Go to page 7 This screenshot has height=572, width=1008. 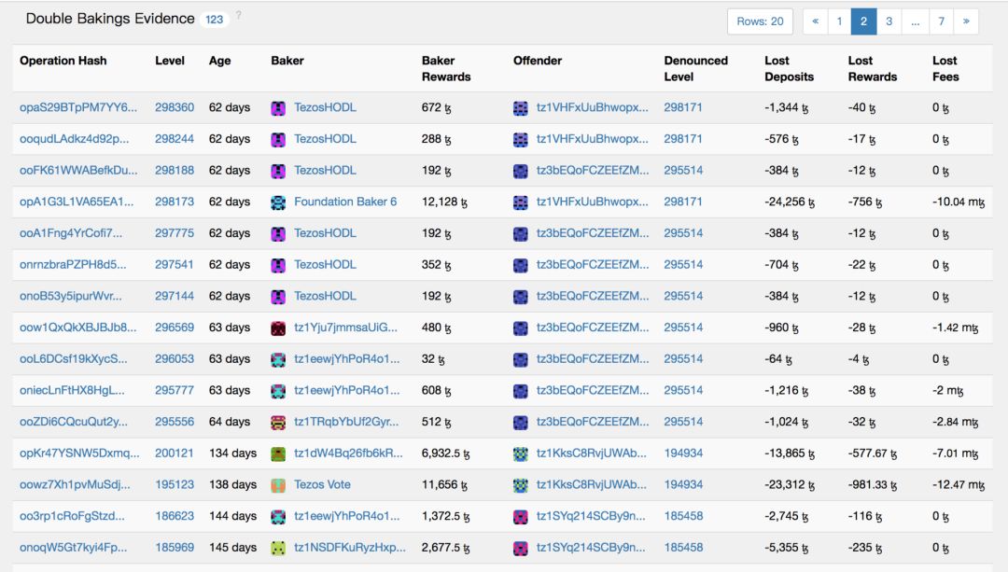point(941,21)
